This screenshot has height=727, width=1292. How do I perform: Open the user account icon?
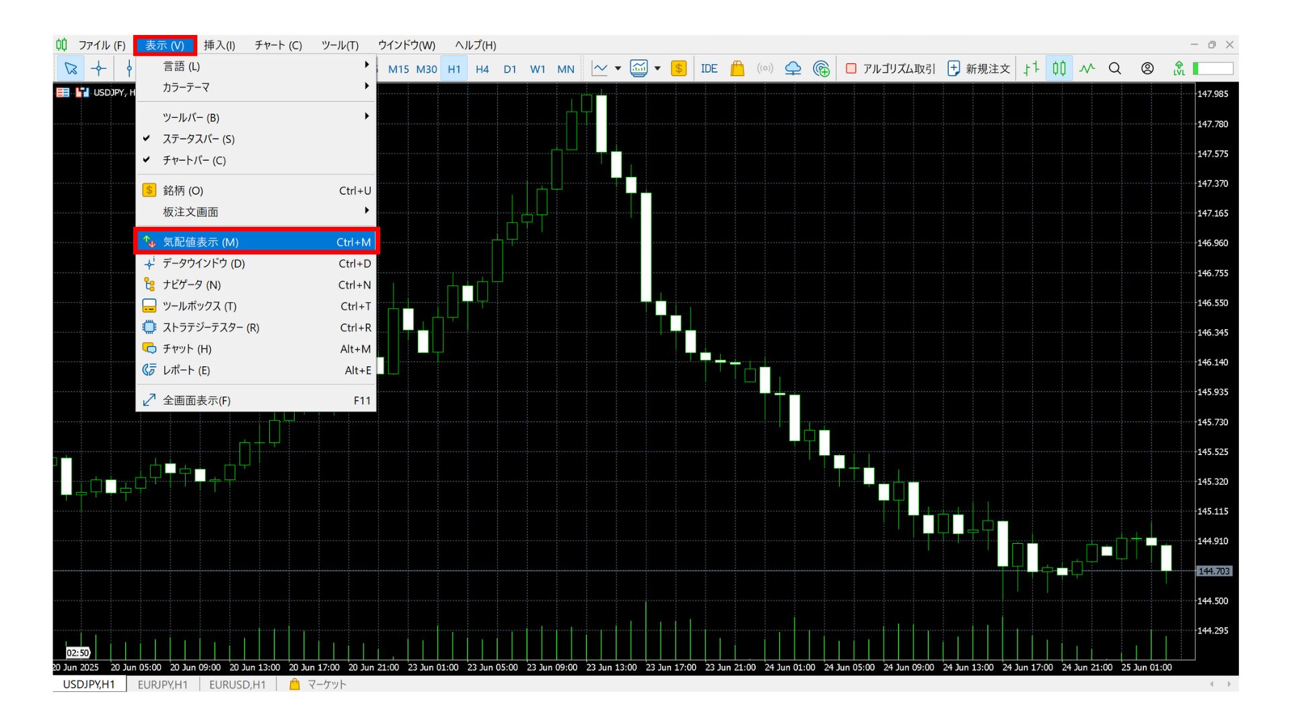1147,69
